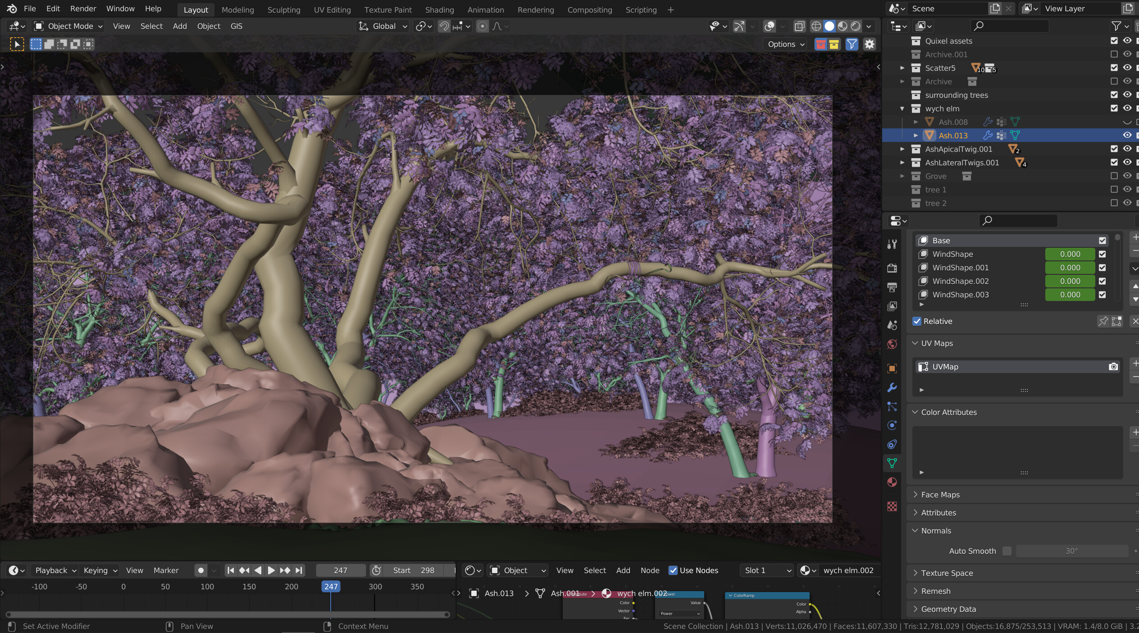The height and width of the screenshot is (633, 1139).
Task: Open the Particle properties tab
Action: (x=892, y=406)
